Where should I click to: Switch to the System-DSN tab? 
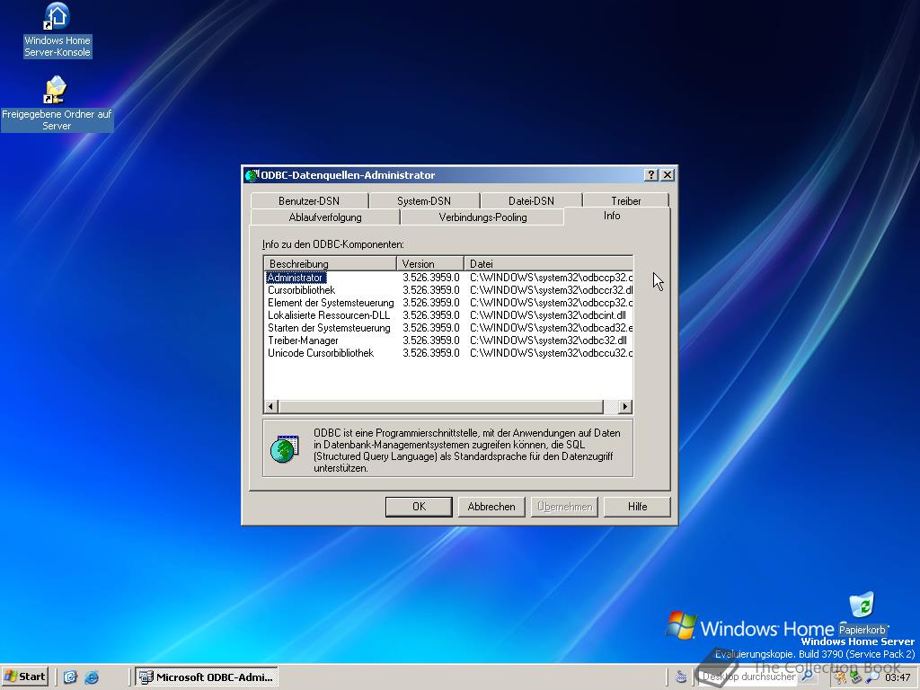(x=424, y=200)
